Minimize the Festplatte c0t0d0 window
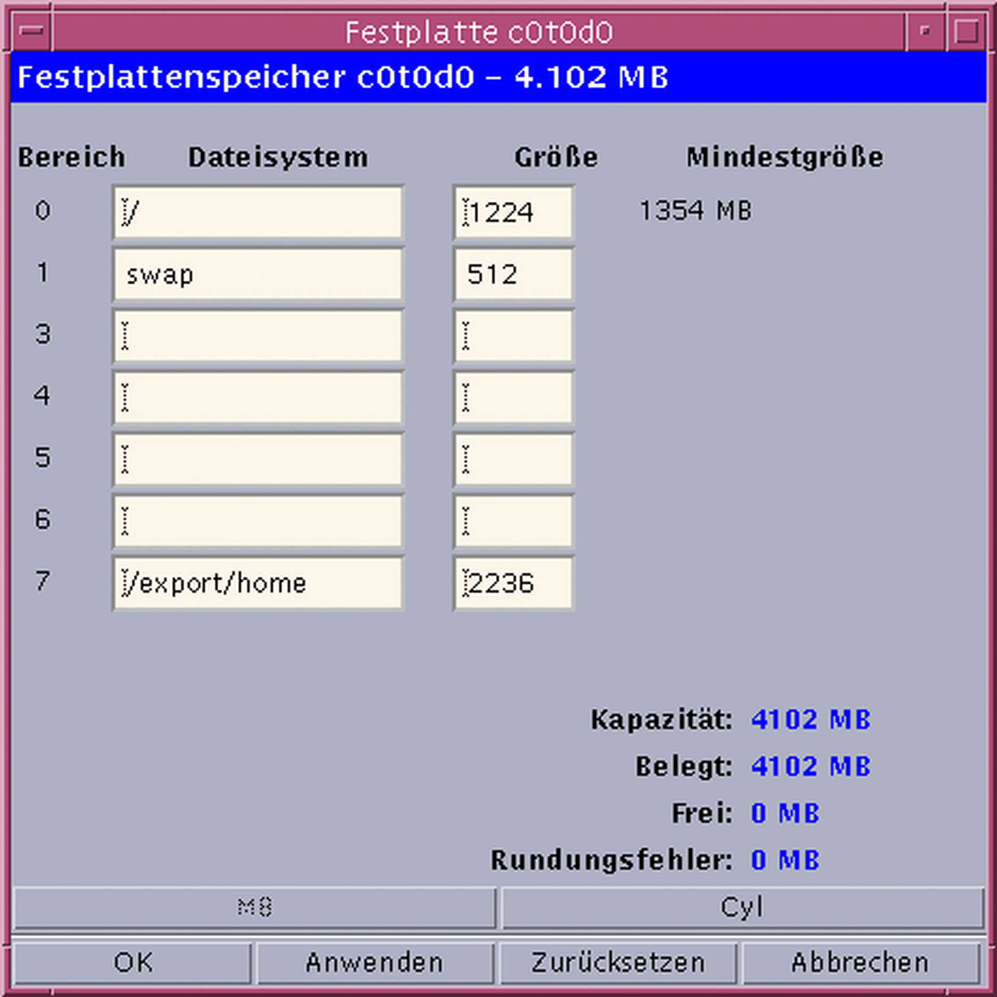The height and width of the screenshot is (997, 997). (925, 31)
